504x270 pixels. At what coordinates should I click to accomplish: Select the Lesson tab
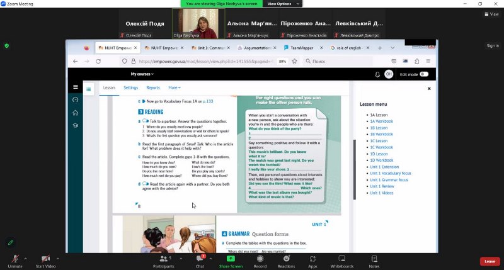point(109,87)
